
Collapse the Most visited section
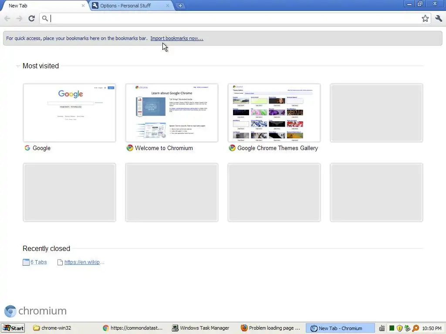pos(18,66)
